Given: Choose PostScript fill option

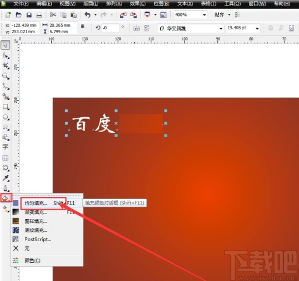Looking at the screenshot, I should [x=48, y=239].
